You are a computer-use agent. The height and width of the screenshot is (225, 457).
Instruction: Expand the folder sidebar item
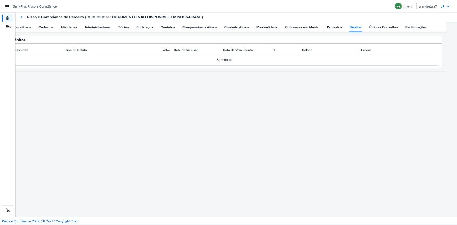[x=8, y=27]
